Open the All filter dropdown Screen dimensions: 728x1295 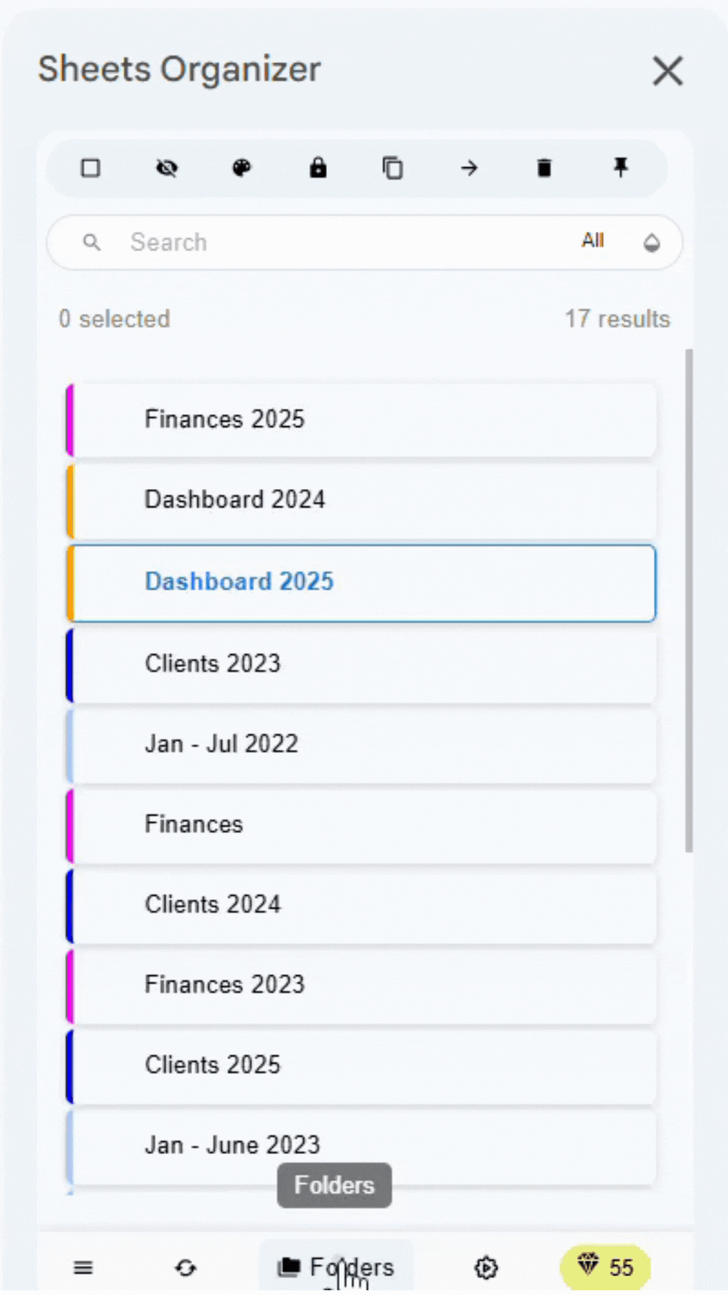(593, 241)
